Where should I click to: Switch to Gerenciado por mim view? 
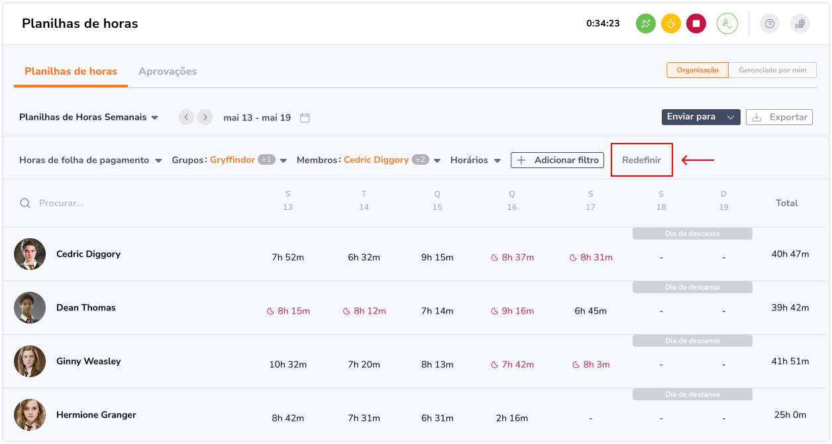tap(772, 70)
